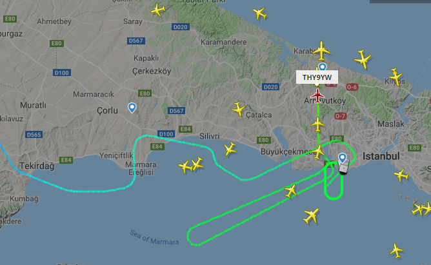Open the airport pin above THY9YW label
This screenshot has width=431, height=265.
click(322, 66)
